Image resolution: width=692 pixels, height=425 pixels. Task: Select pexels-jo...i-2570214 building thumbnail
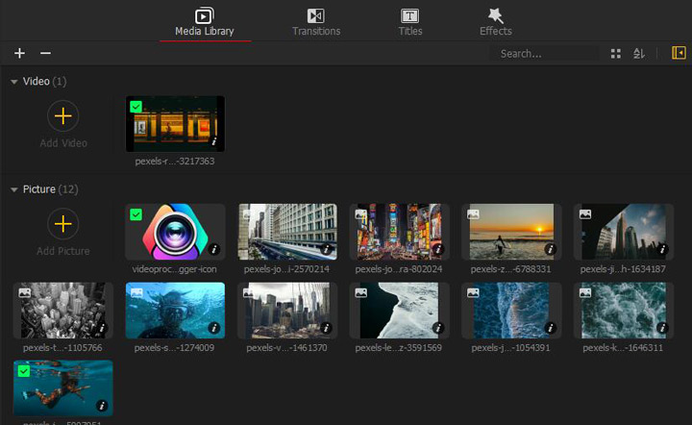(x=287, y=232)
